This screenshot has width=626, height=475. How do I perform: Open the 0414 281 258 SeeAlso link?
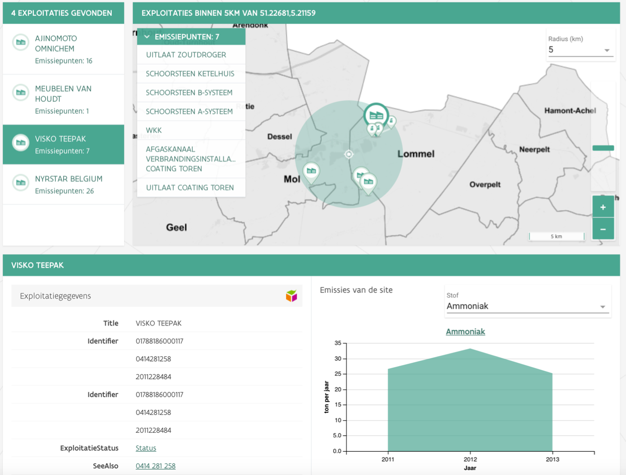(156, 466)
